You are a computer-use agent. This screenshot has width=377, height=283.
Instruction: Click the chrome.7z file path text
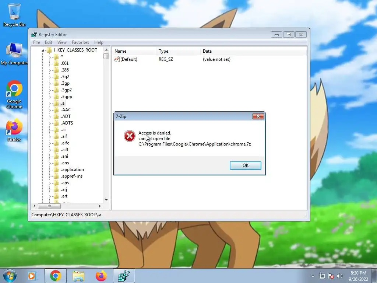194,144
